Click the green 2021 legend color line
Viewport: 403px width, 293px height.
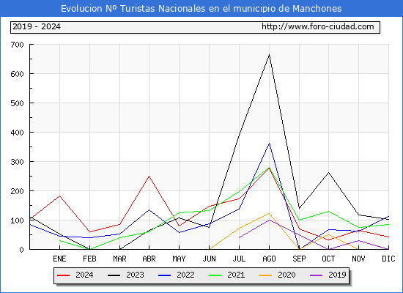coord(215,275)
